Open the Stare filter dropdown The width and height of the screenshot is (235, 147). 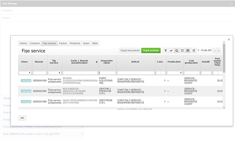tap(25, 73)
